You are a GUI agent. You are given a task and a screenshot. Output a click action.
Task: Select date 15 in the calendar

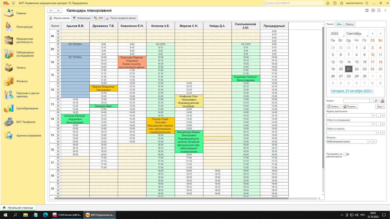coord(356,62)
